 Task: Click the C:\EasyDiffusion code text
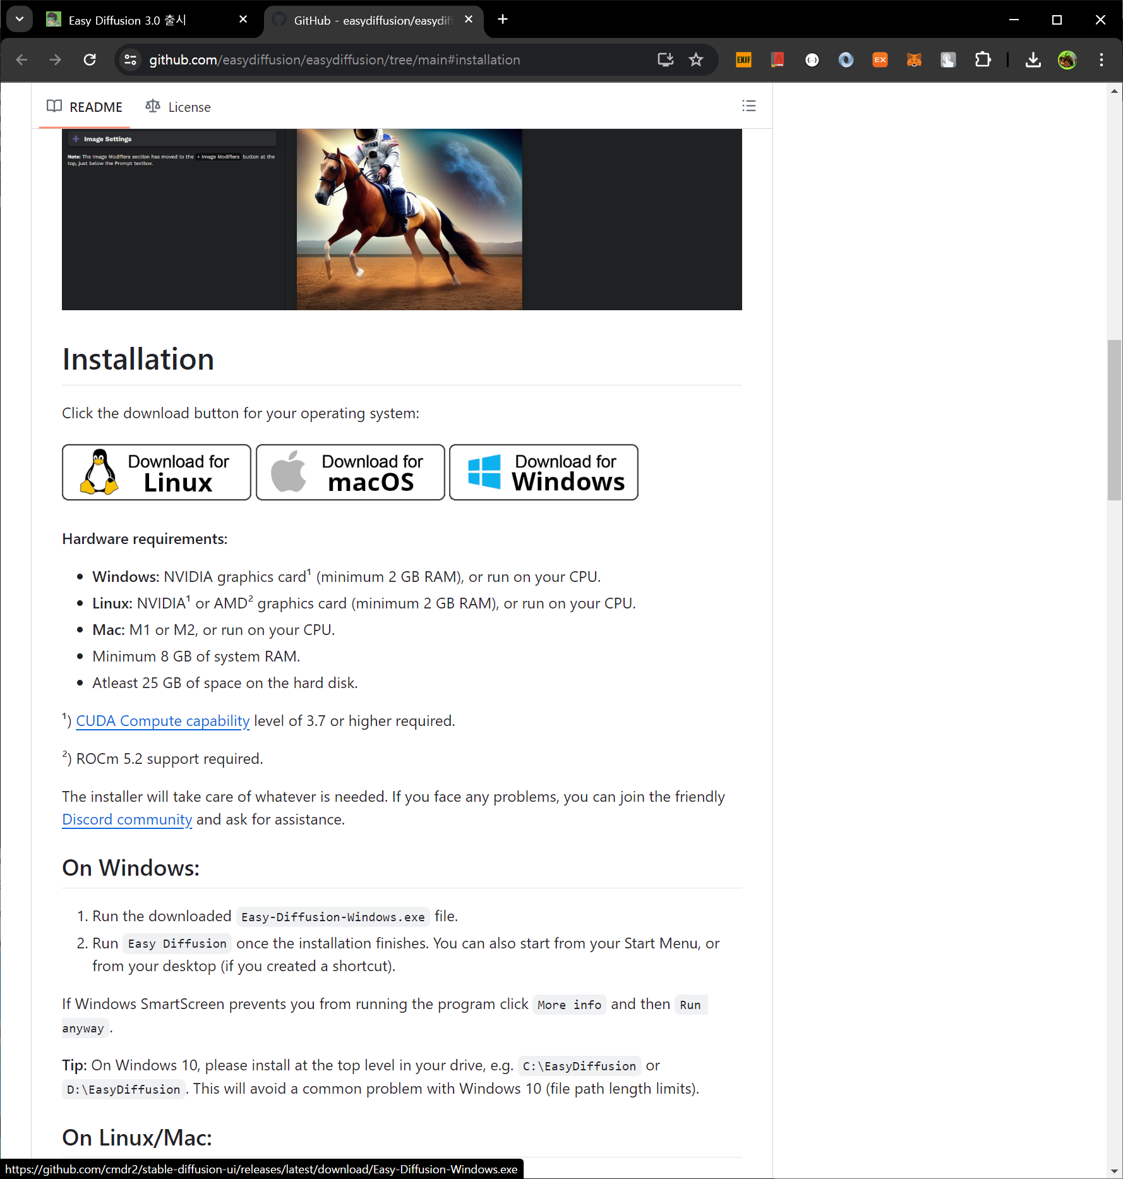(579, 1066)
